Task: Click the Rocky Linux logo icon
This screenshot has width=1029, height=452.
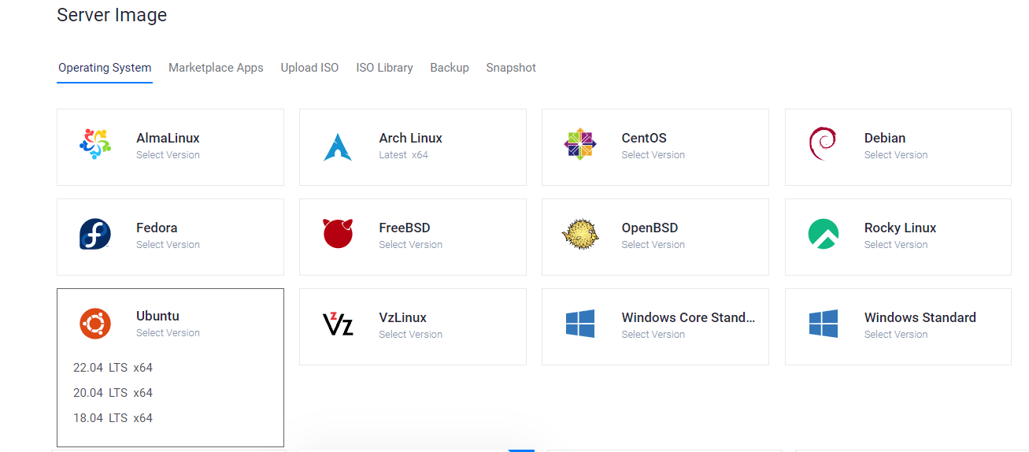Action: click(x=824, y=235)
